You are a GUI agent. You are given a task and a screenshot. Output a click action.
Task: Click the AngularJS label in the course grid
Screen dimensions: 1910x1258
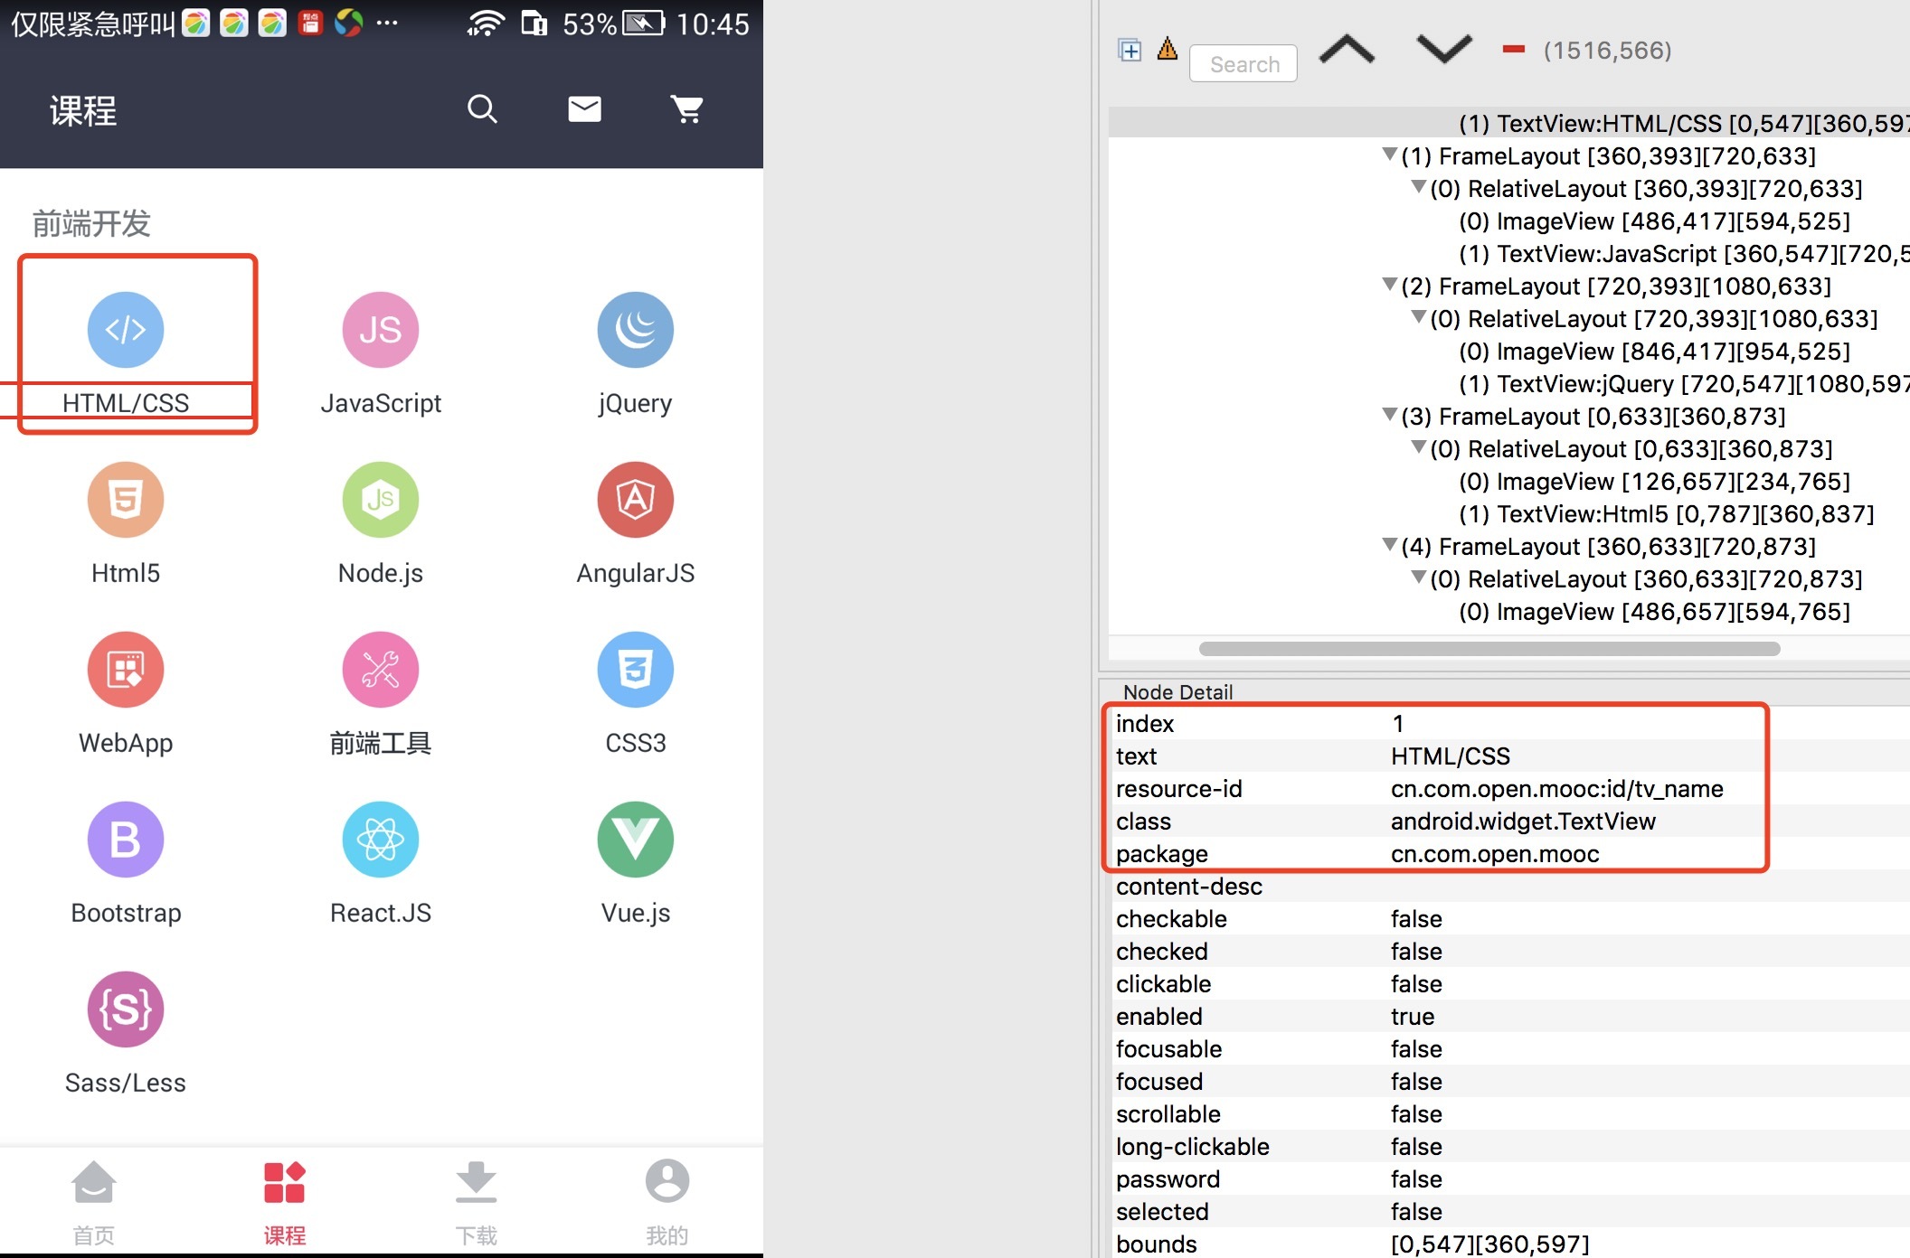tap(636, 573)
